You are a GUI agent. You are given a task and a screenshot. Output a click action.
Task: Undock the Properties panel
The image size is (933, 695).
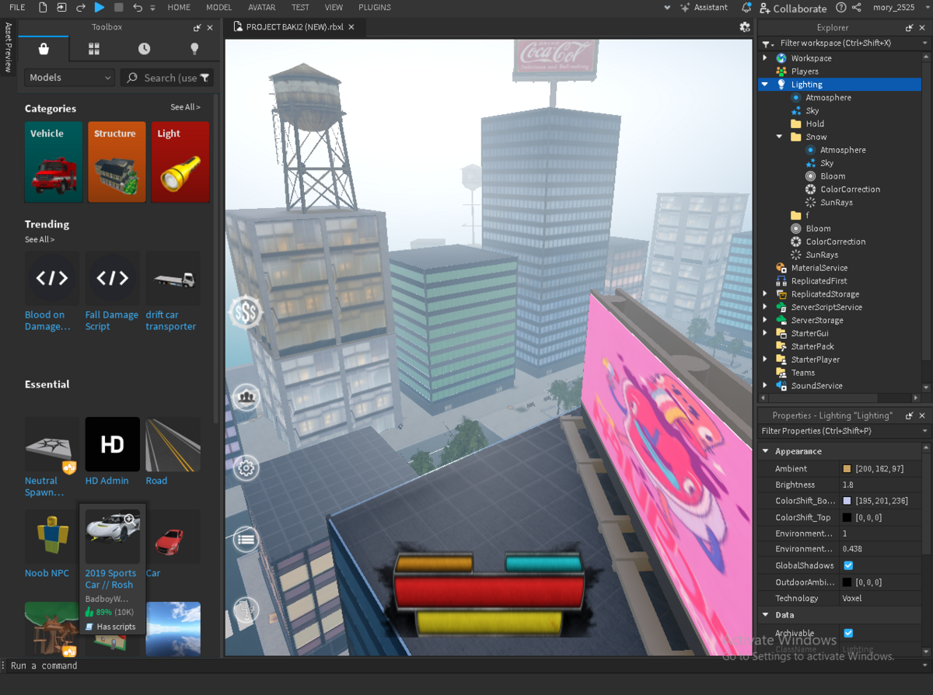point(910,415)
